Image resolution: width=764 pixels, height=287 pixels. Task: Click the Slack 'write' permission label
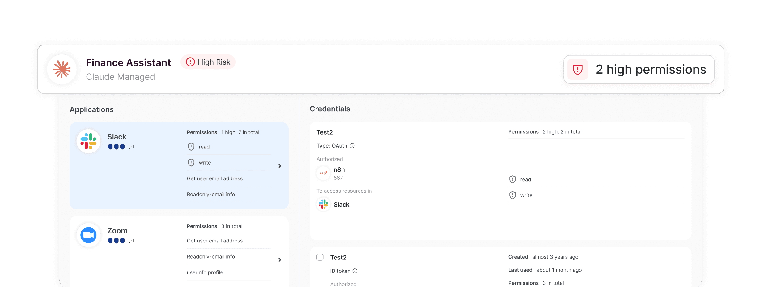[205, 163]
